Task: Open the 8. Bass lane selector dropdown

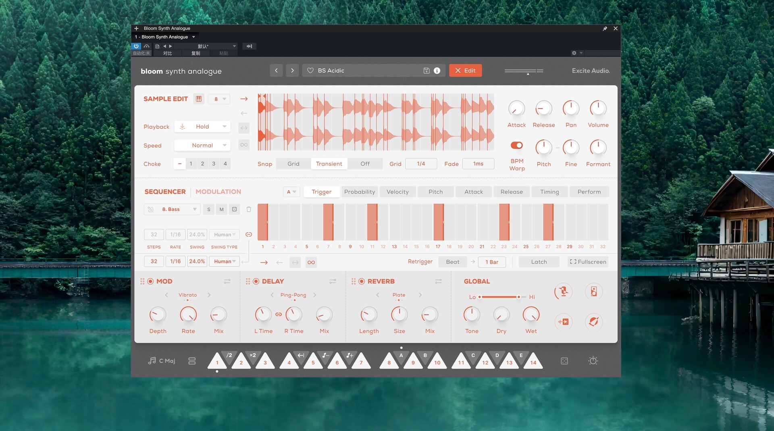Action: (x=172, y=209)
